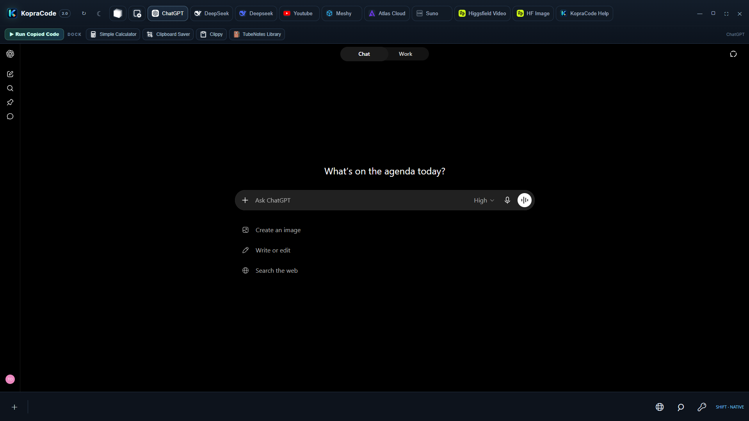Open Clipboard Saver from the dock

[168, 34]
